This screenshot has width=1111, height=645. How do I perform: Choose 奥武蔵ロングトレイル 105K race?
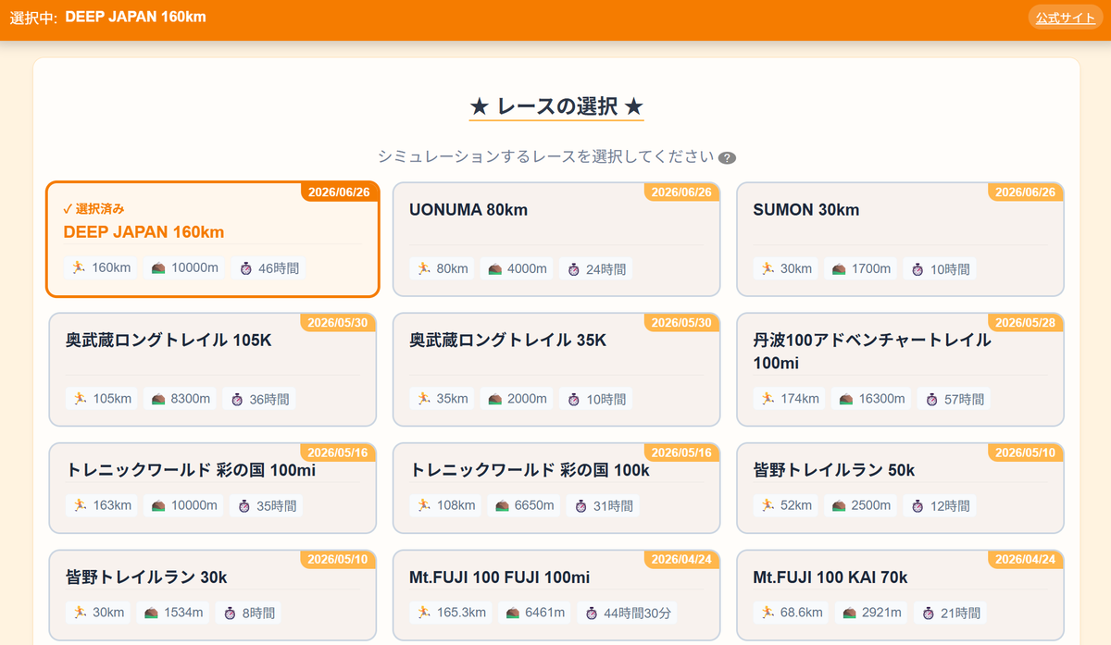coord(213,369)
